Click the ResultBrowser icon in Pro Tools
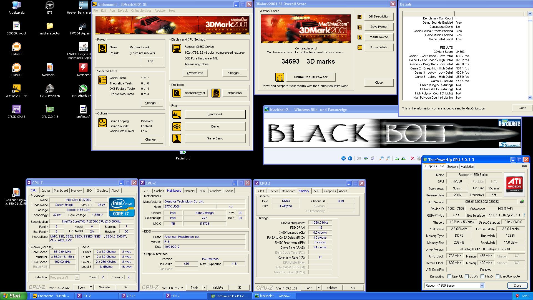This screenshot has height=300, width=533. pyautogui.click(x=177, y=93)
